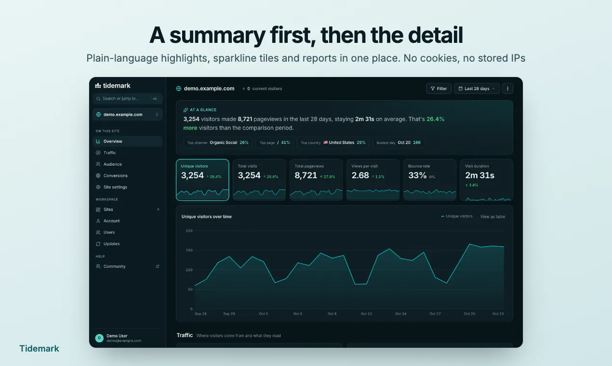Select the Total visits metric tile
612x366 pixels.
[x=259, y=180]
